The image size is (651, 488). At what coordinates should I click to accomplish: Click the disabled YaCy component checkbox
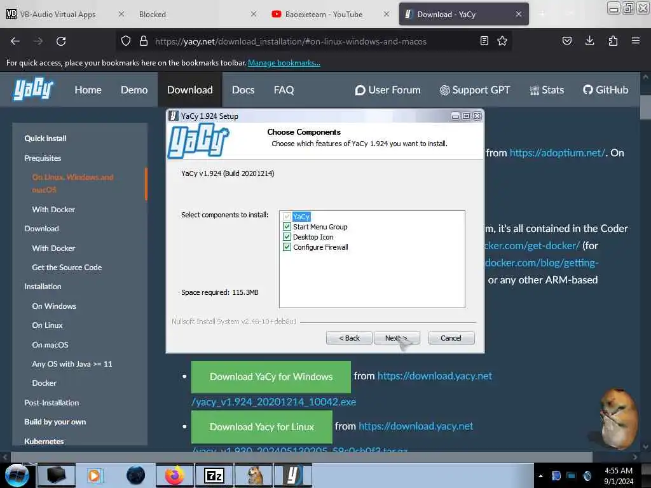pos(287,217)
